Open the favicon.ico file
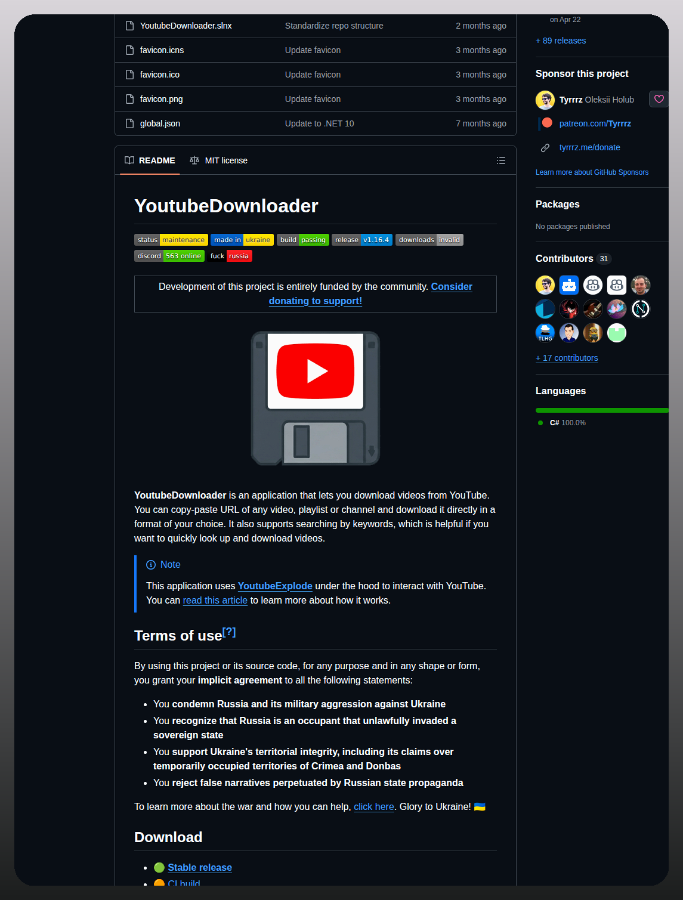683x900 pixels. pos(160,75)
